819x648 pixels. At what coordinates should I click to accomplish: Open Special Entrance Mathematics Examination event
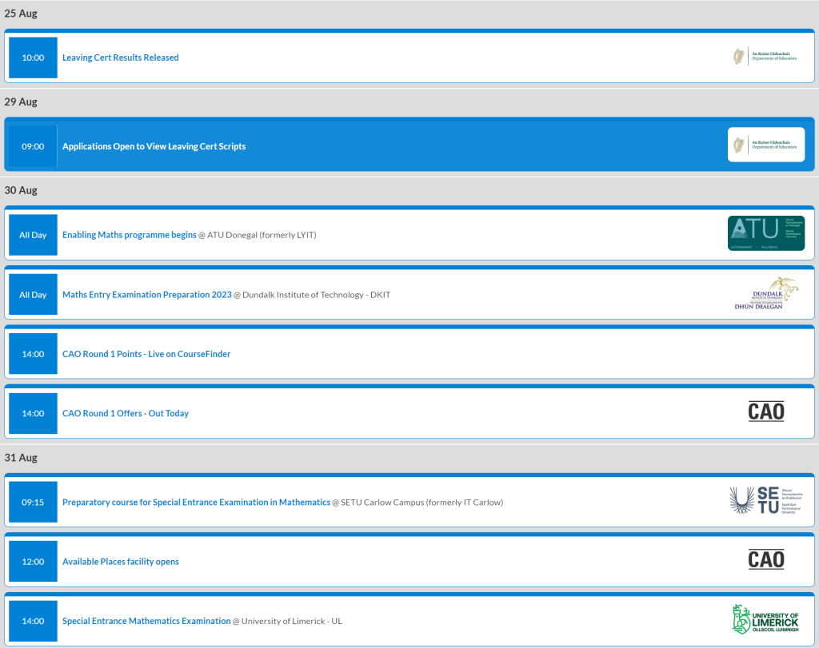click(146, 621)
